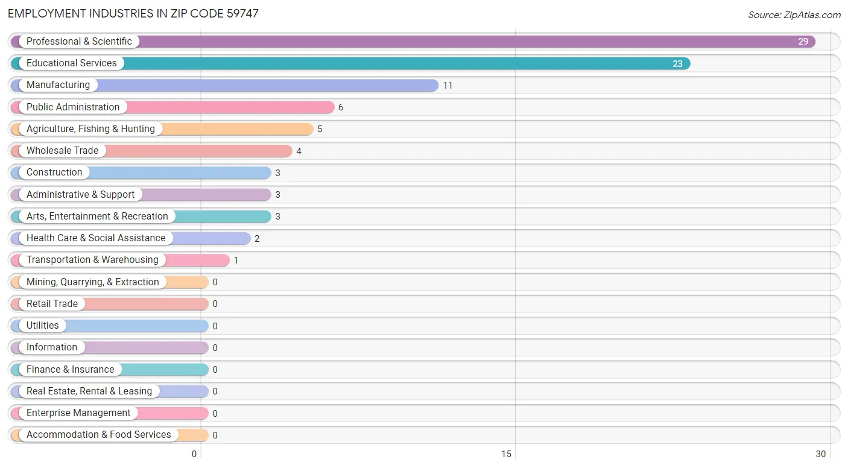
Task: Click the axis tick label 15
Action: click(x=507, y=454)
